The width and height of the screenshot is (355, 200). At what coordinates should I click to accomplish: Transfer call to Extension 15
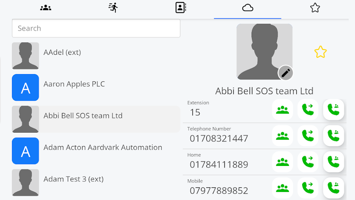pos(308,110)
